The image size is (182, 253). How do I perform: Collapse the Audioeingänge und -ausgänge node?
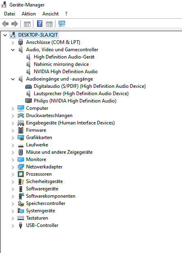pyautogui.click(x=13, y=79)
